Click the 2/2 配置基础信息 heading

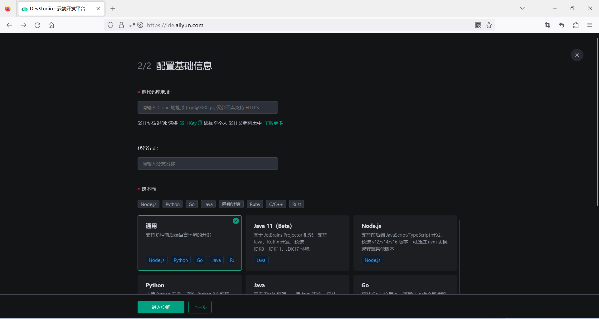pos(175,66)
